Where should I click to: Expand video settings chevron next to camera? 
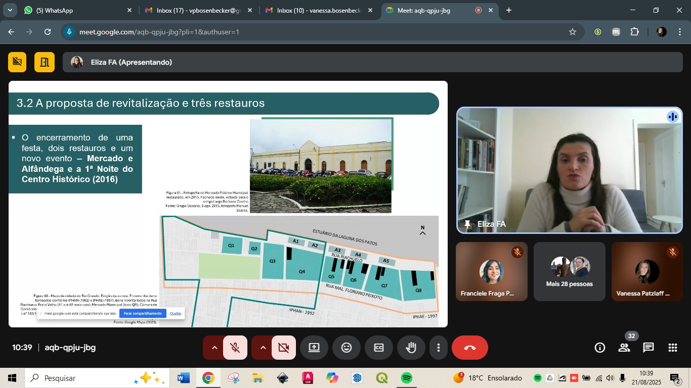[x=263, y=348]
